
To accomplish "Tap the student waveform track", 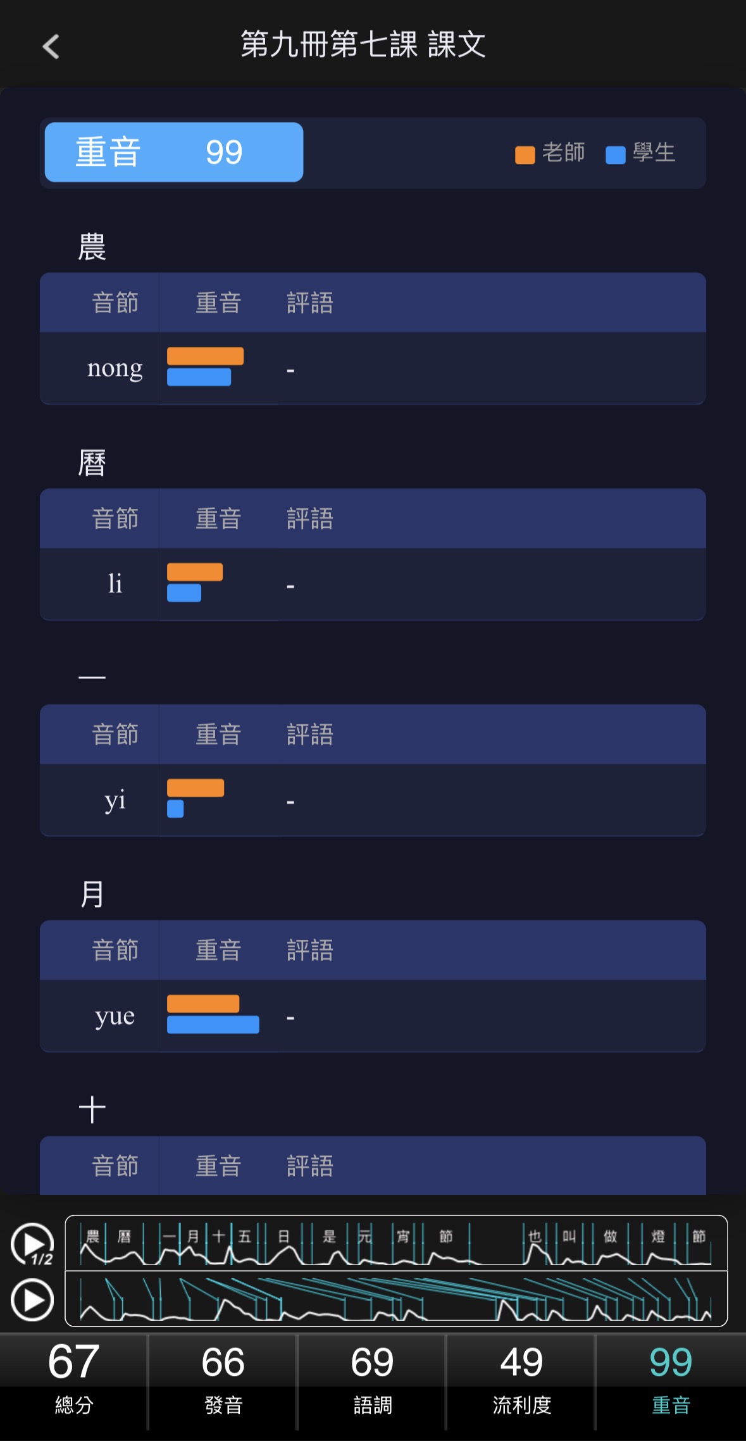I will tap(396, 1299).
